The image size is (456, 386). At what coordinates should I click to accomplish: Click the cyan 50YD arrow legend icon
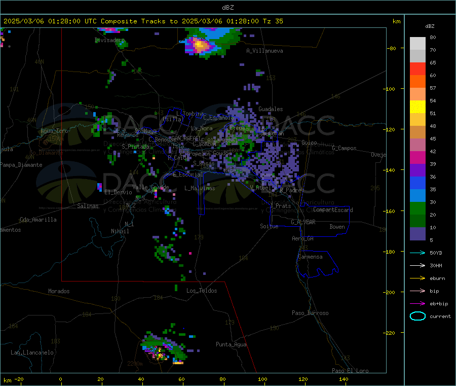click(x=417, y=253)
